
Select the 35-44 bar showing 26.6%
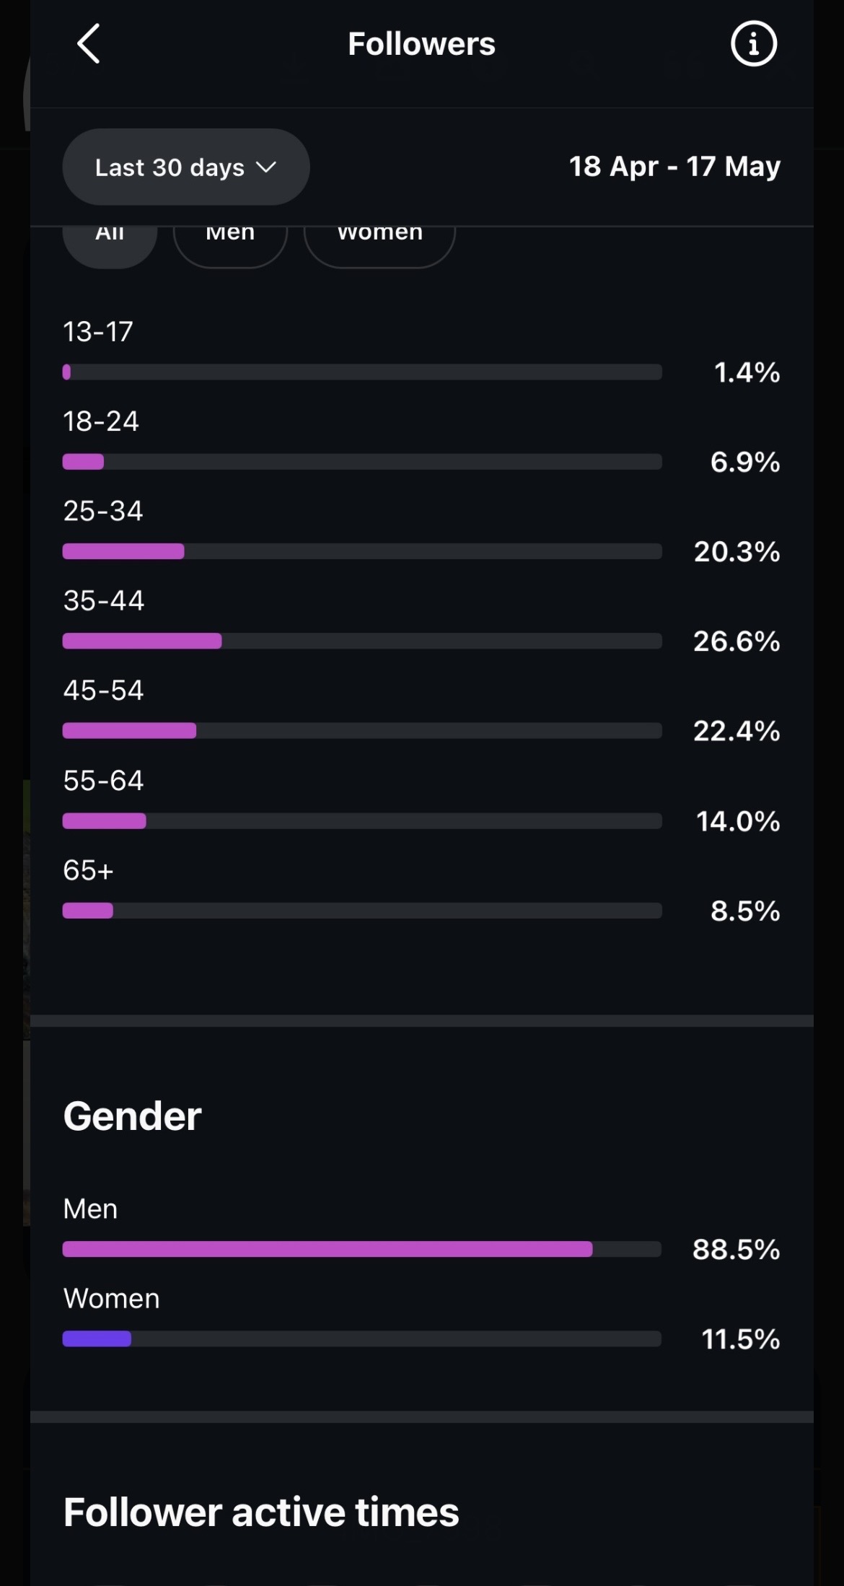pos(362,641)
